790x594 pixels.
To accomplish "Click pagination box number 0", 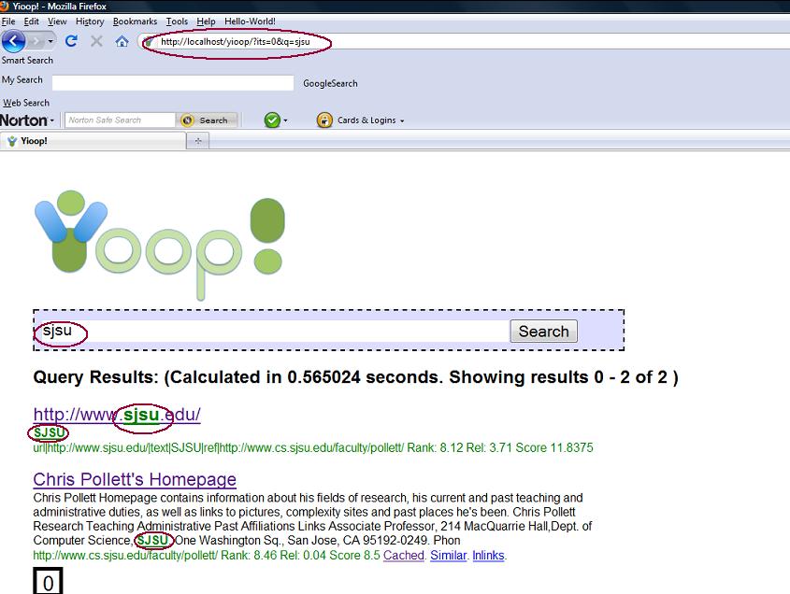I will coord(48,582).
